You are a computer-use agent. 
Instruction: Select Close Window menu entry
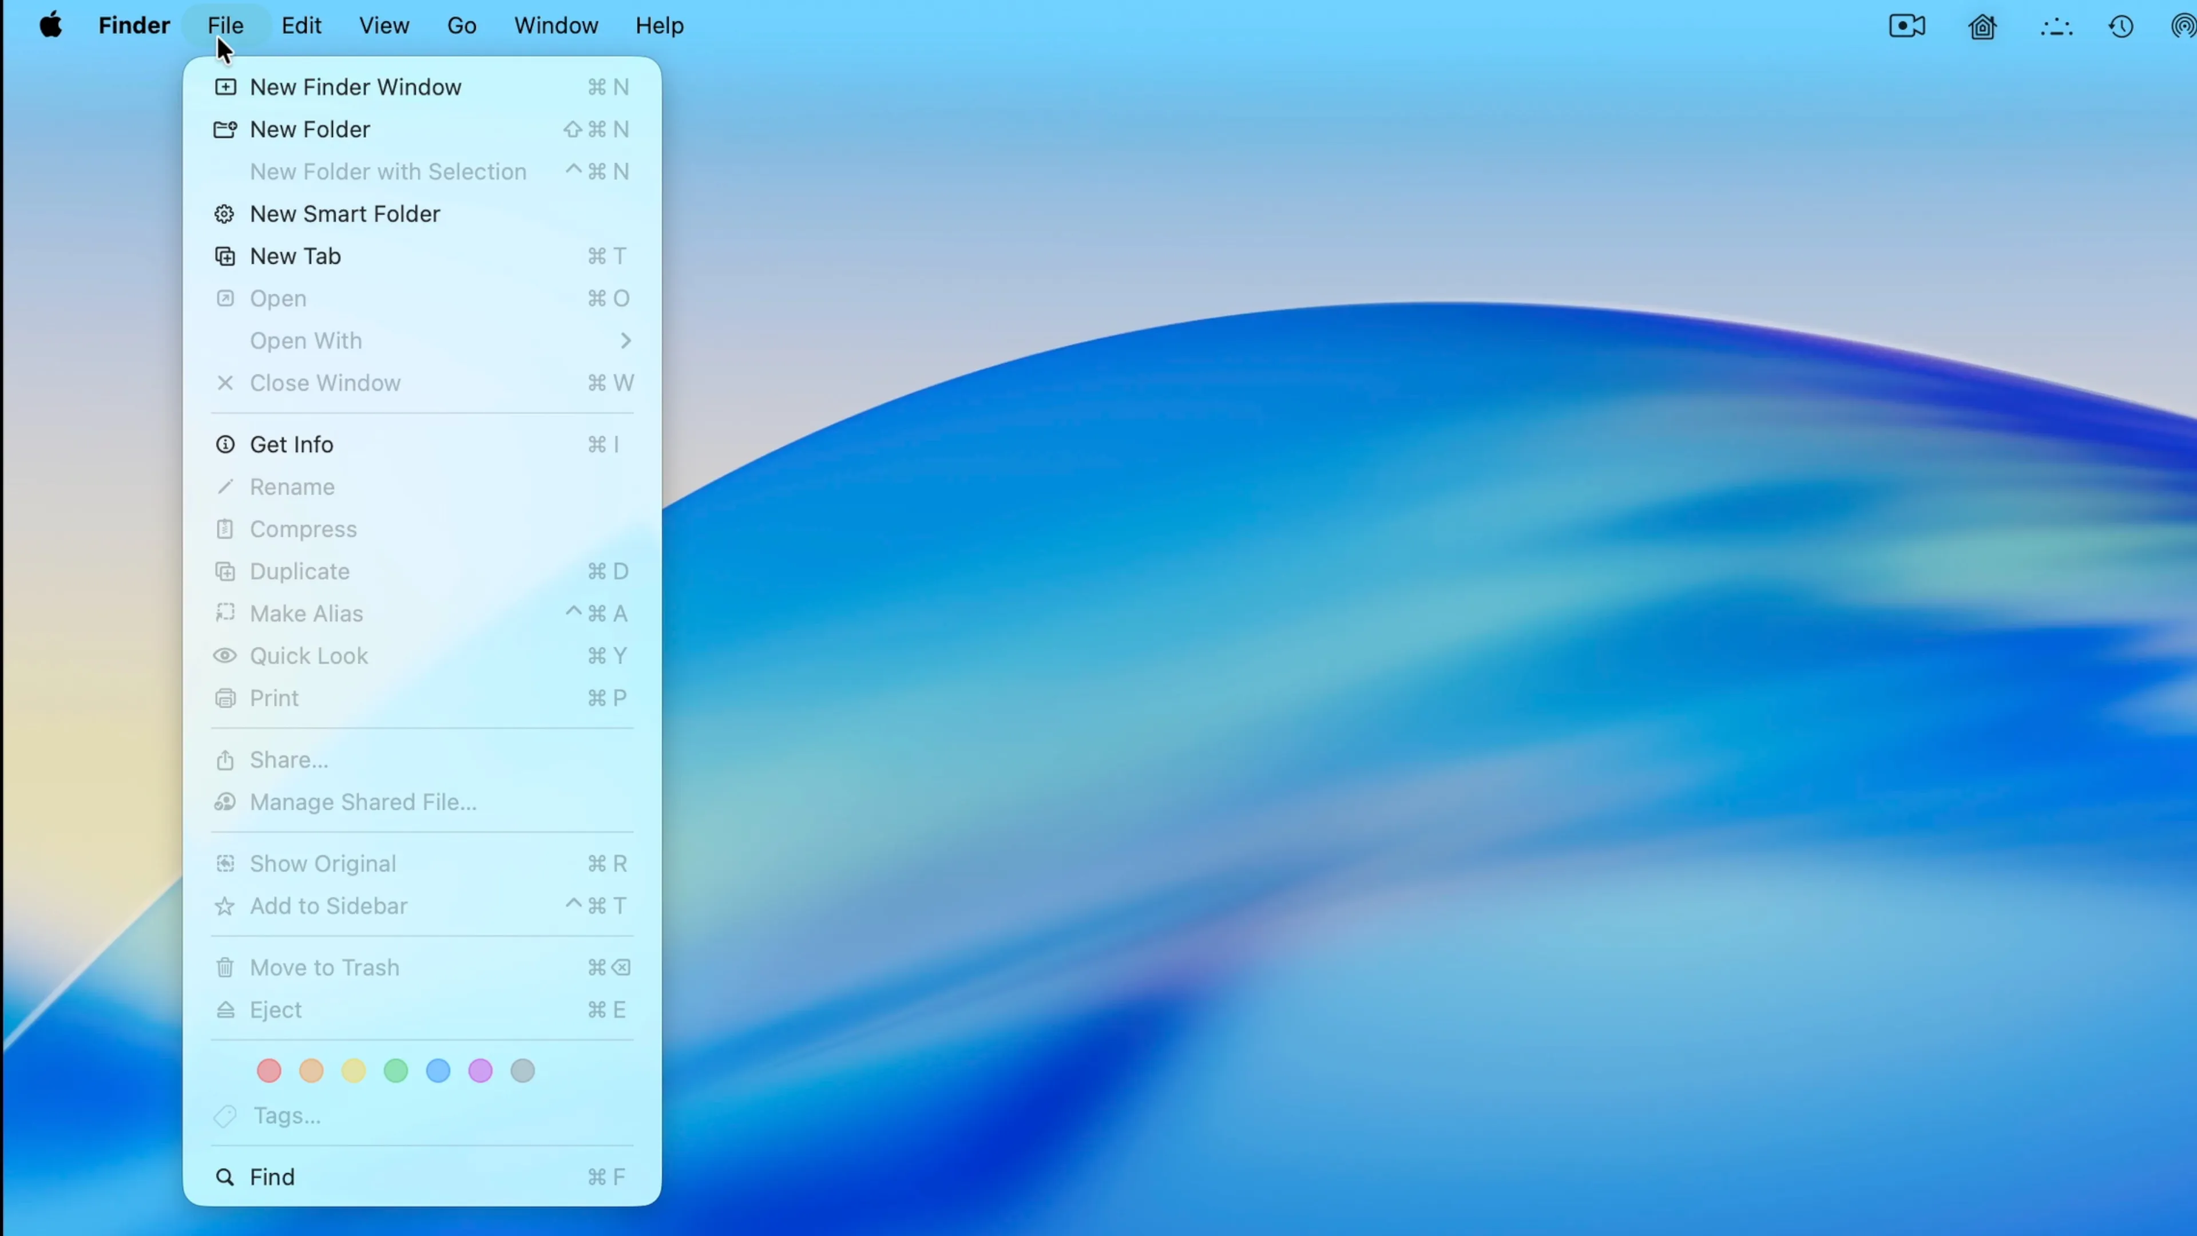pos(422,383)
